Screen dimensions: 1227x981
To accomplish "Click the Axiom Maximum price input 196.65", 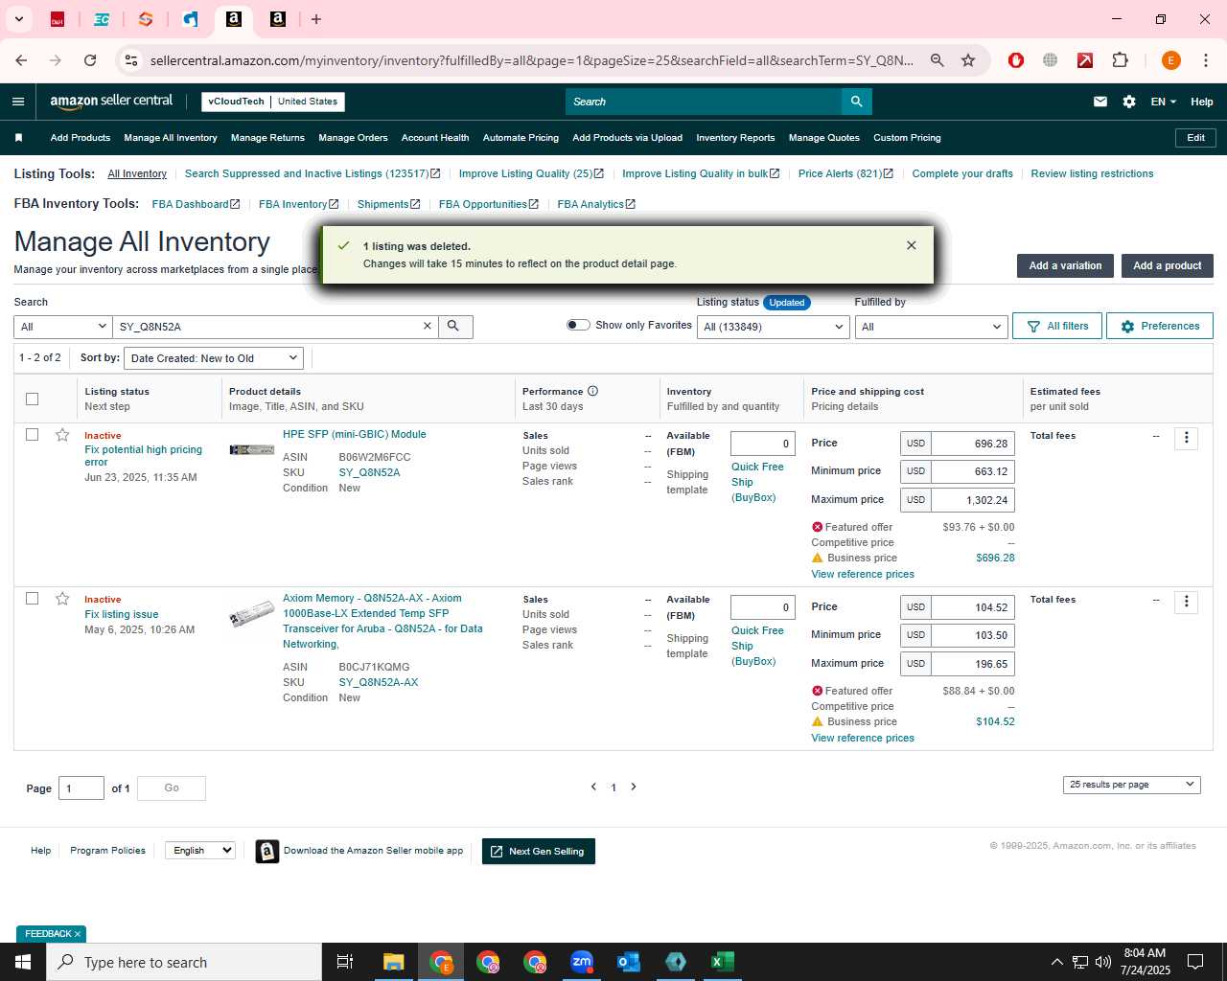I will [x=972, y=664].
